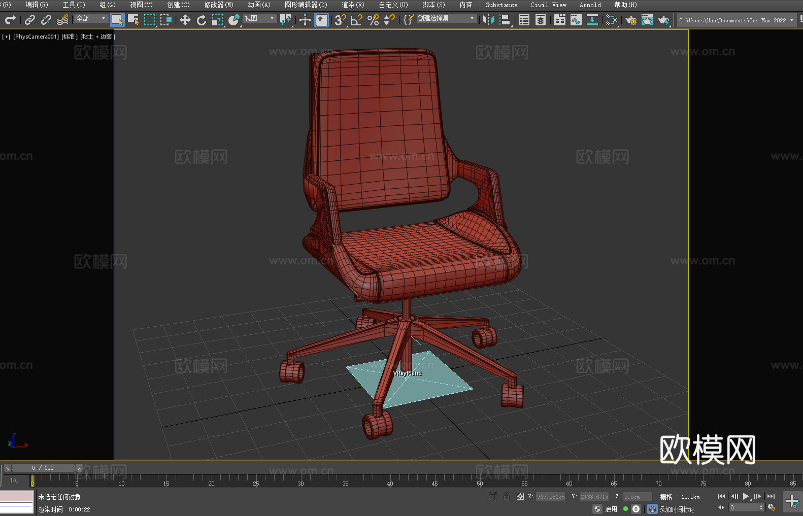This screenshot has height=516, width=803.
Task: Click the Place object tool icon
Action: (x=234, y=20)
